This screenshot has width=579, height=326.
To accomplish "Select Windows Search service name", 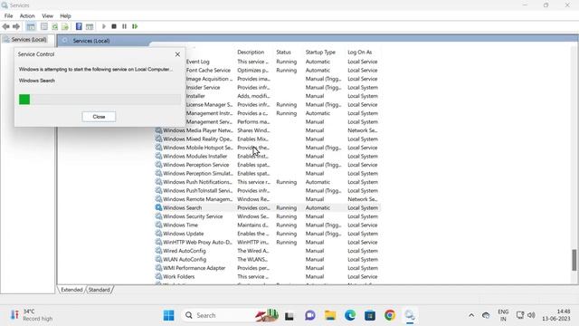I will (x=183, y=207).
